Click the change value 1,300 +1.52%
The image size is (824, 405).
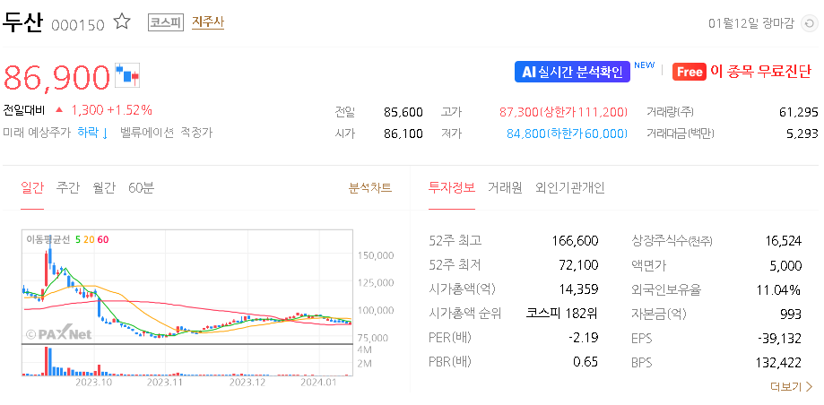coord(111,110)
